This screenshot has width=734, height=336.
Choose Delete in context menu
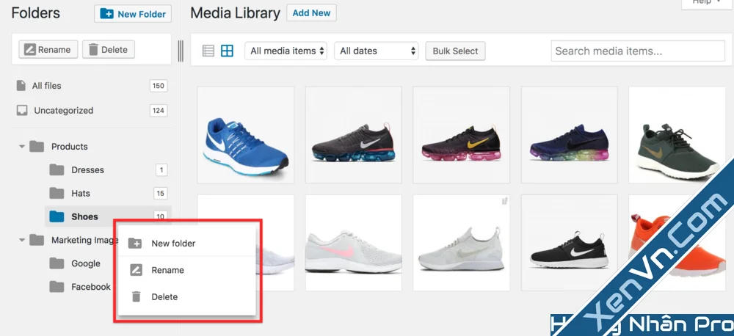pyautogui.click(x=186, y=296)
